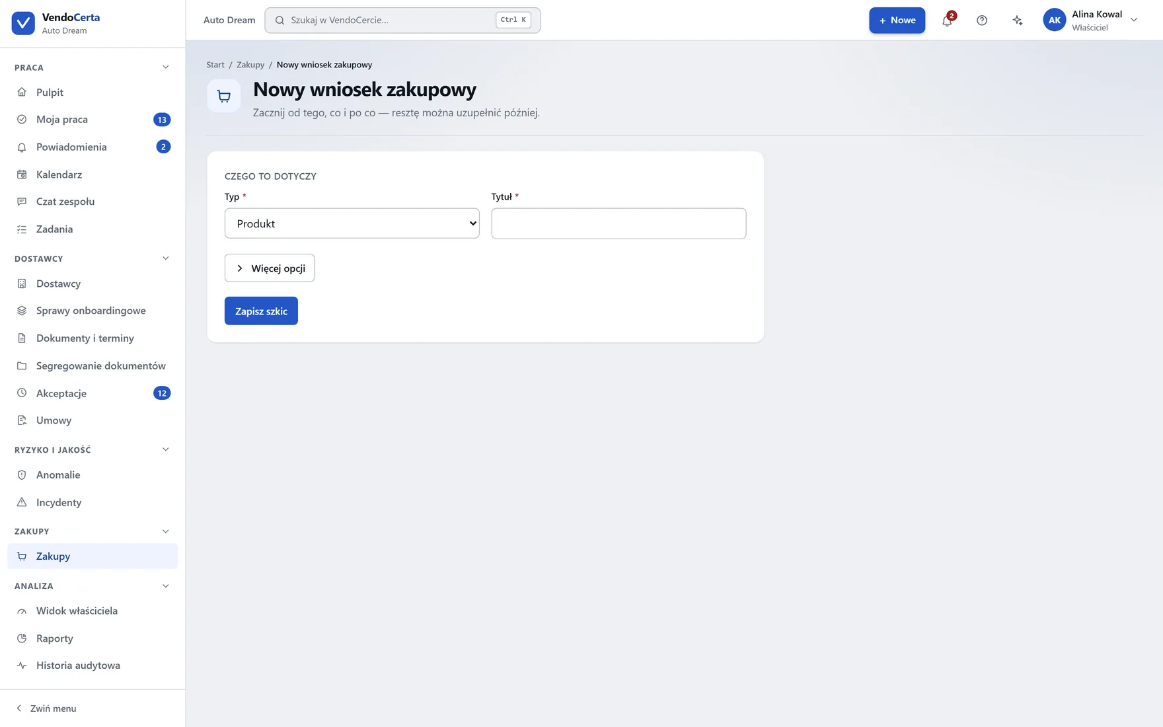Collapse the RYZYKO I JAKOŚĆ section

pyautogui.click(x=166, y=449)
